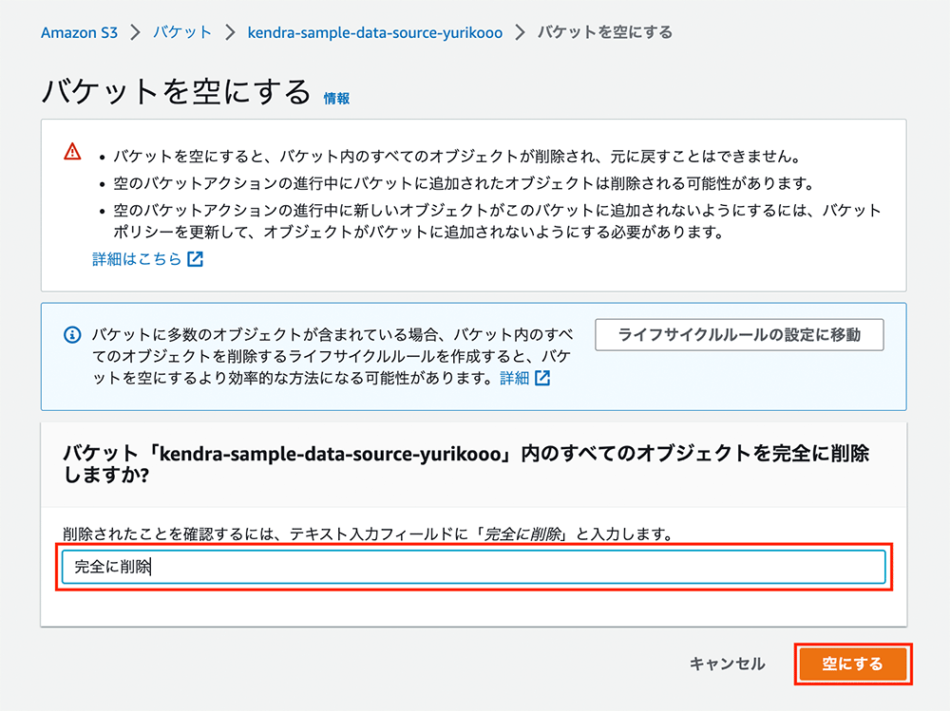The image size is (950, 711).
Task: Open 詳細はこちら link in warning box
Action: click(x=137, y=259)
